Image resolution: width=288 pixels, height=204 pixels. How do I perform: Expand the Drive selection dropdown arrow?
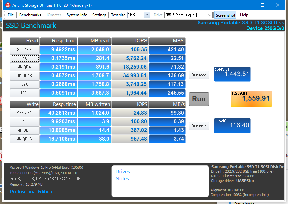coord(209,15)
